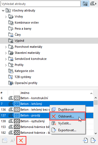The height and width of the screenshot is (145, 98).
Task: Click hatch swatch of Beton - vyztužený
Action: [17, 121]
